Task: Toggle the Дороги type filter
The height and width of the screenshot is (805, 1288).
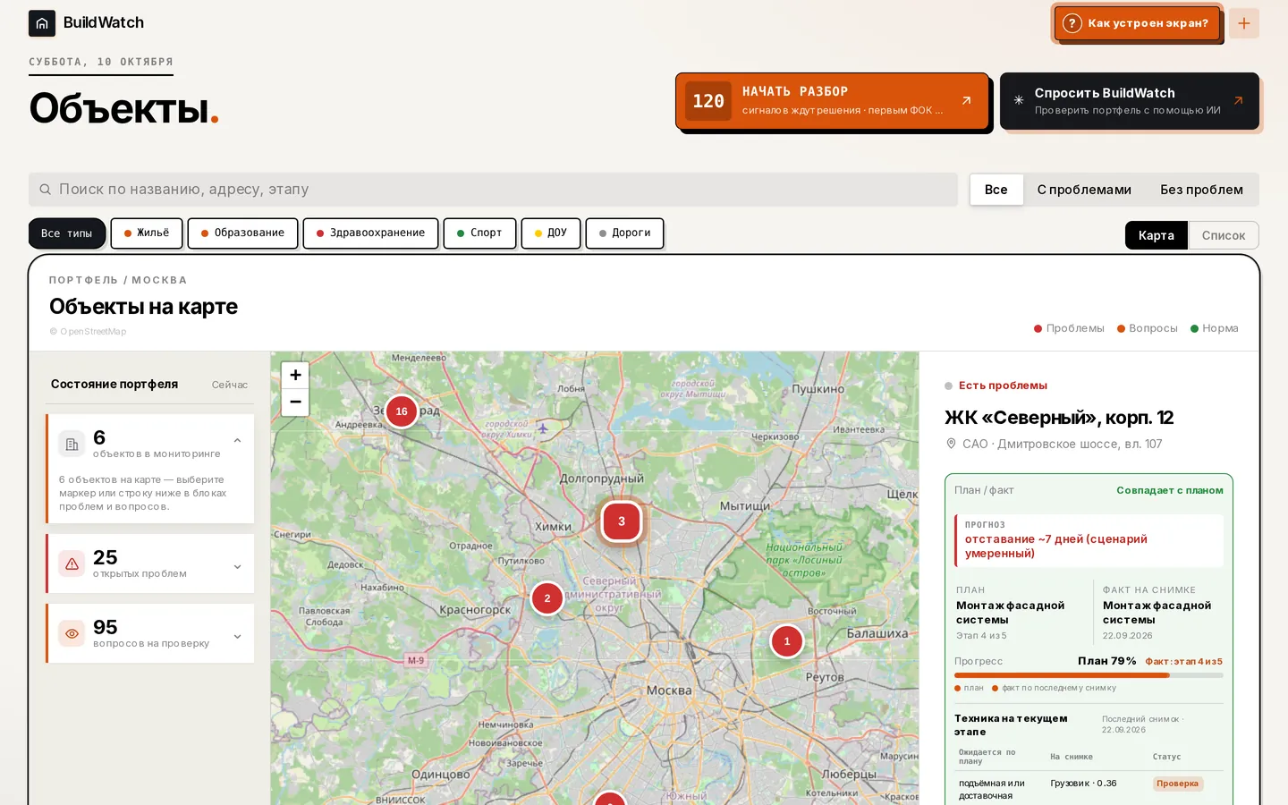Action: [x=624, y=233]
